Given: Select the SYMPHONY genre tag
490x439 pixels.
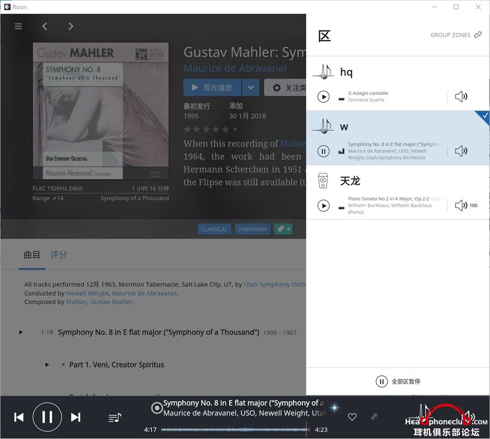Looking at the screenshot, I should click(x=253, y=229).
